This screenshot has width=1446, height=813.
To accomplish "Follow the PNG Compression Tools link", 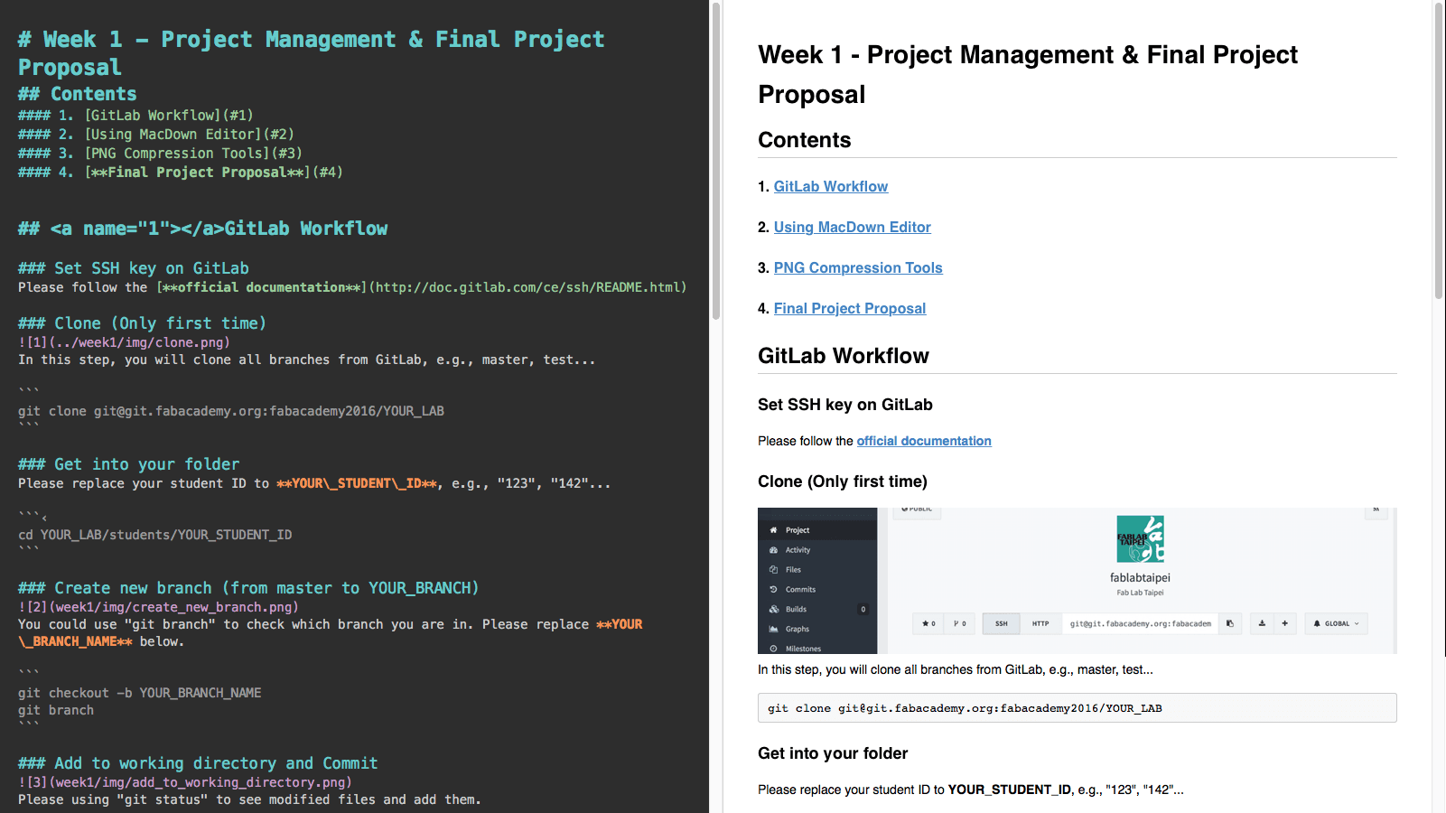I will coord(857,267).
